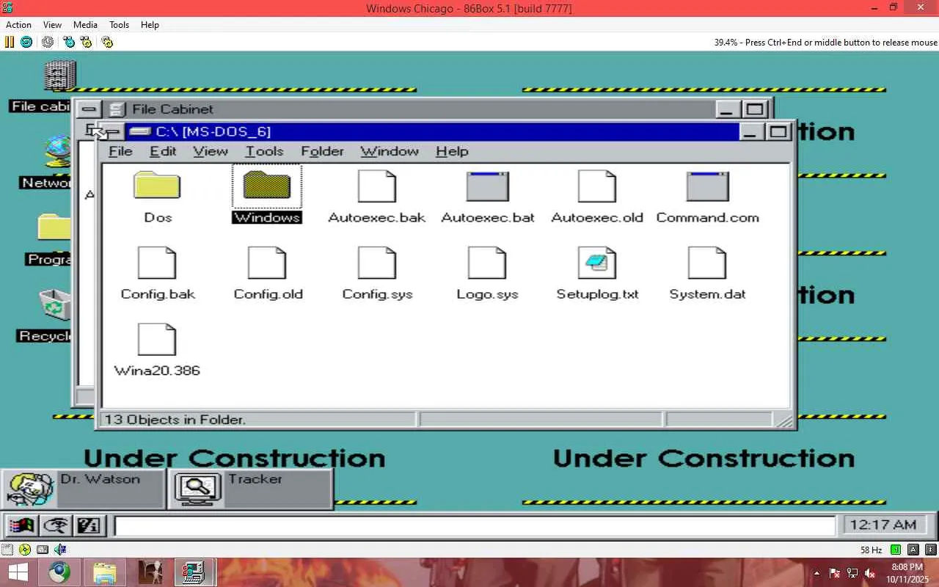Open the web browser on host taskbar
Screen dimensions: 939x587
[60, 572]
